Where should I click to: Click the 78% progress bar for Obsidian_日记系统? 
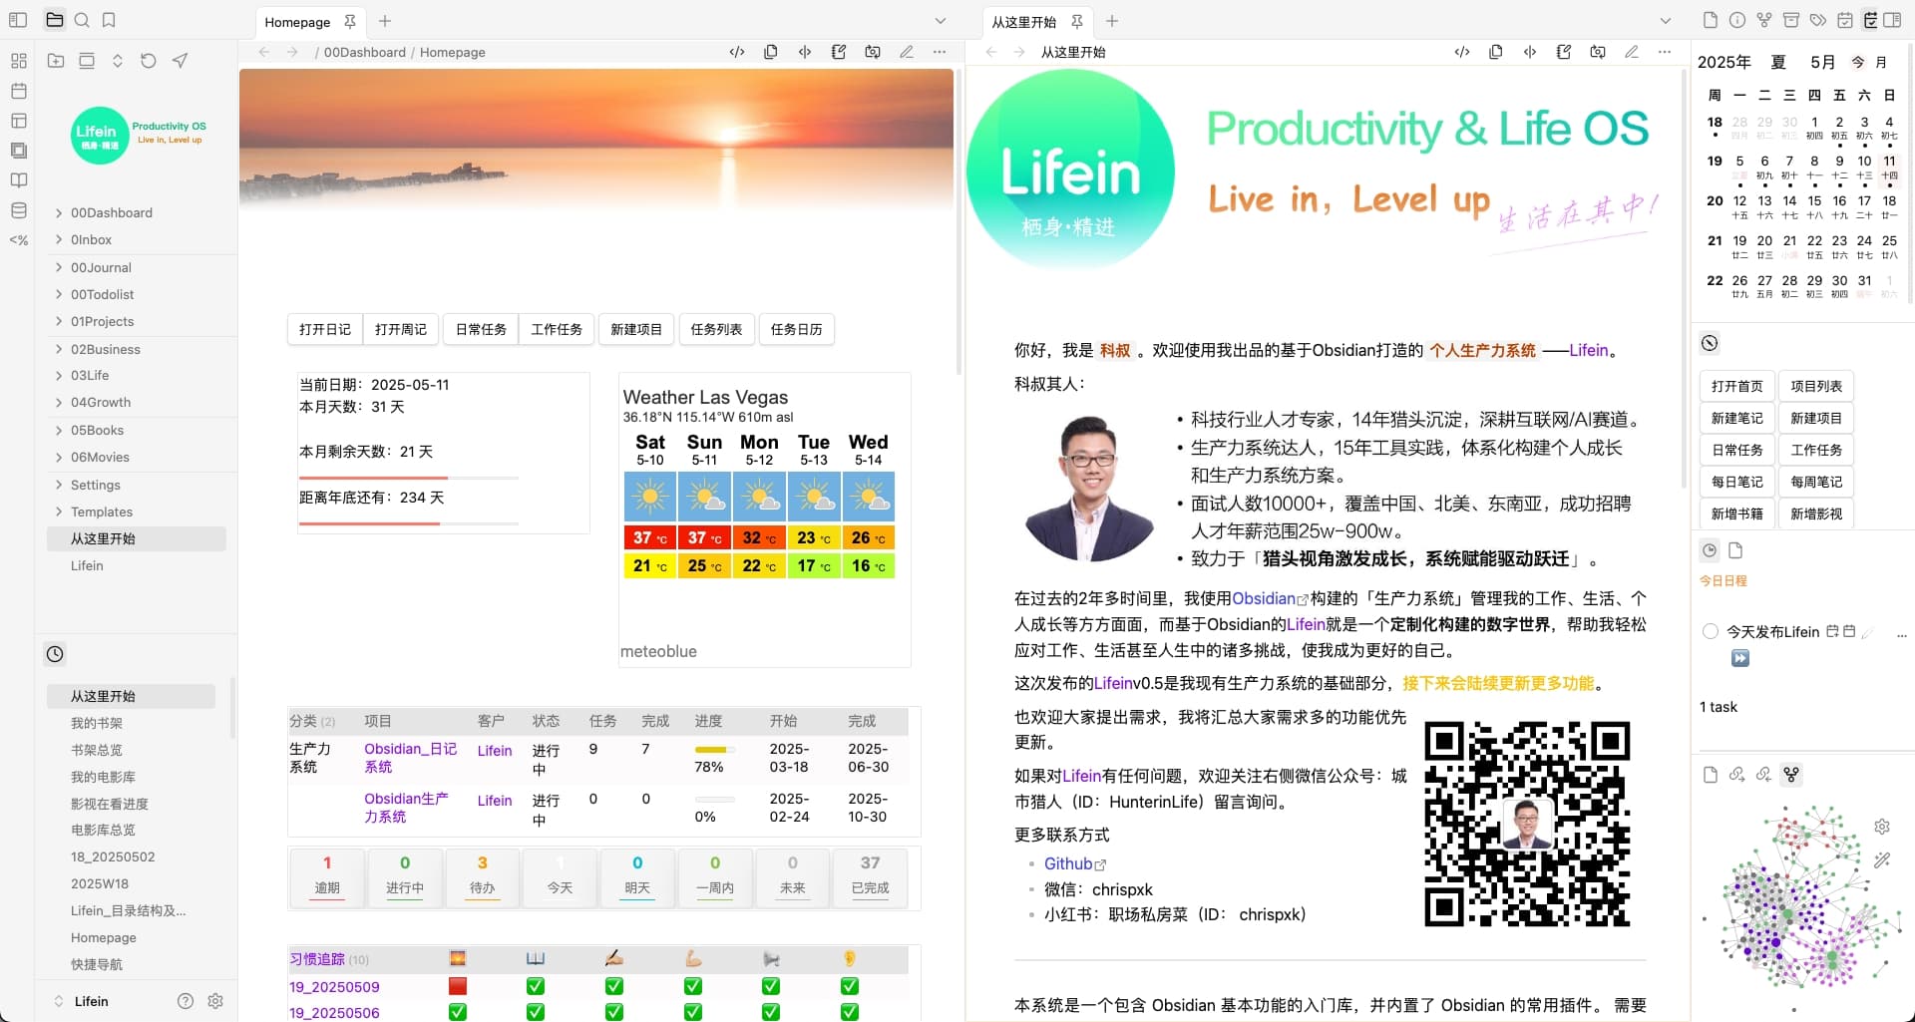click(x=715, y=749)
